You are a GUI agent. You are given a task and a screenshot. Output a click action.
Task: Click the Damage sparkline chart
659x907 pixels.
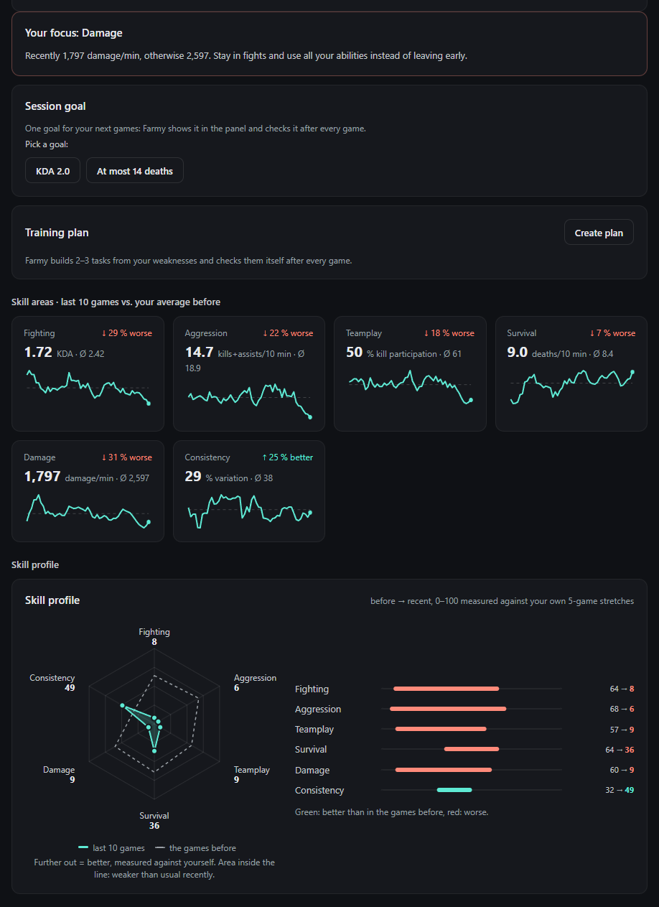tap(88, 510)
